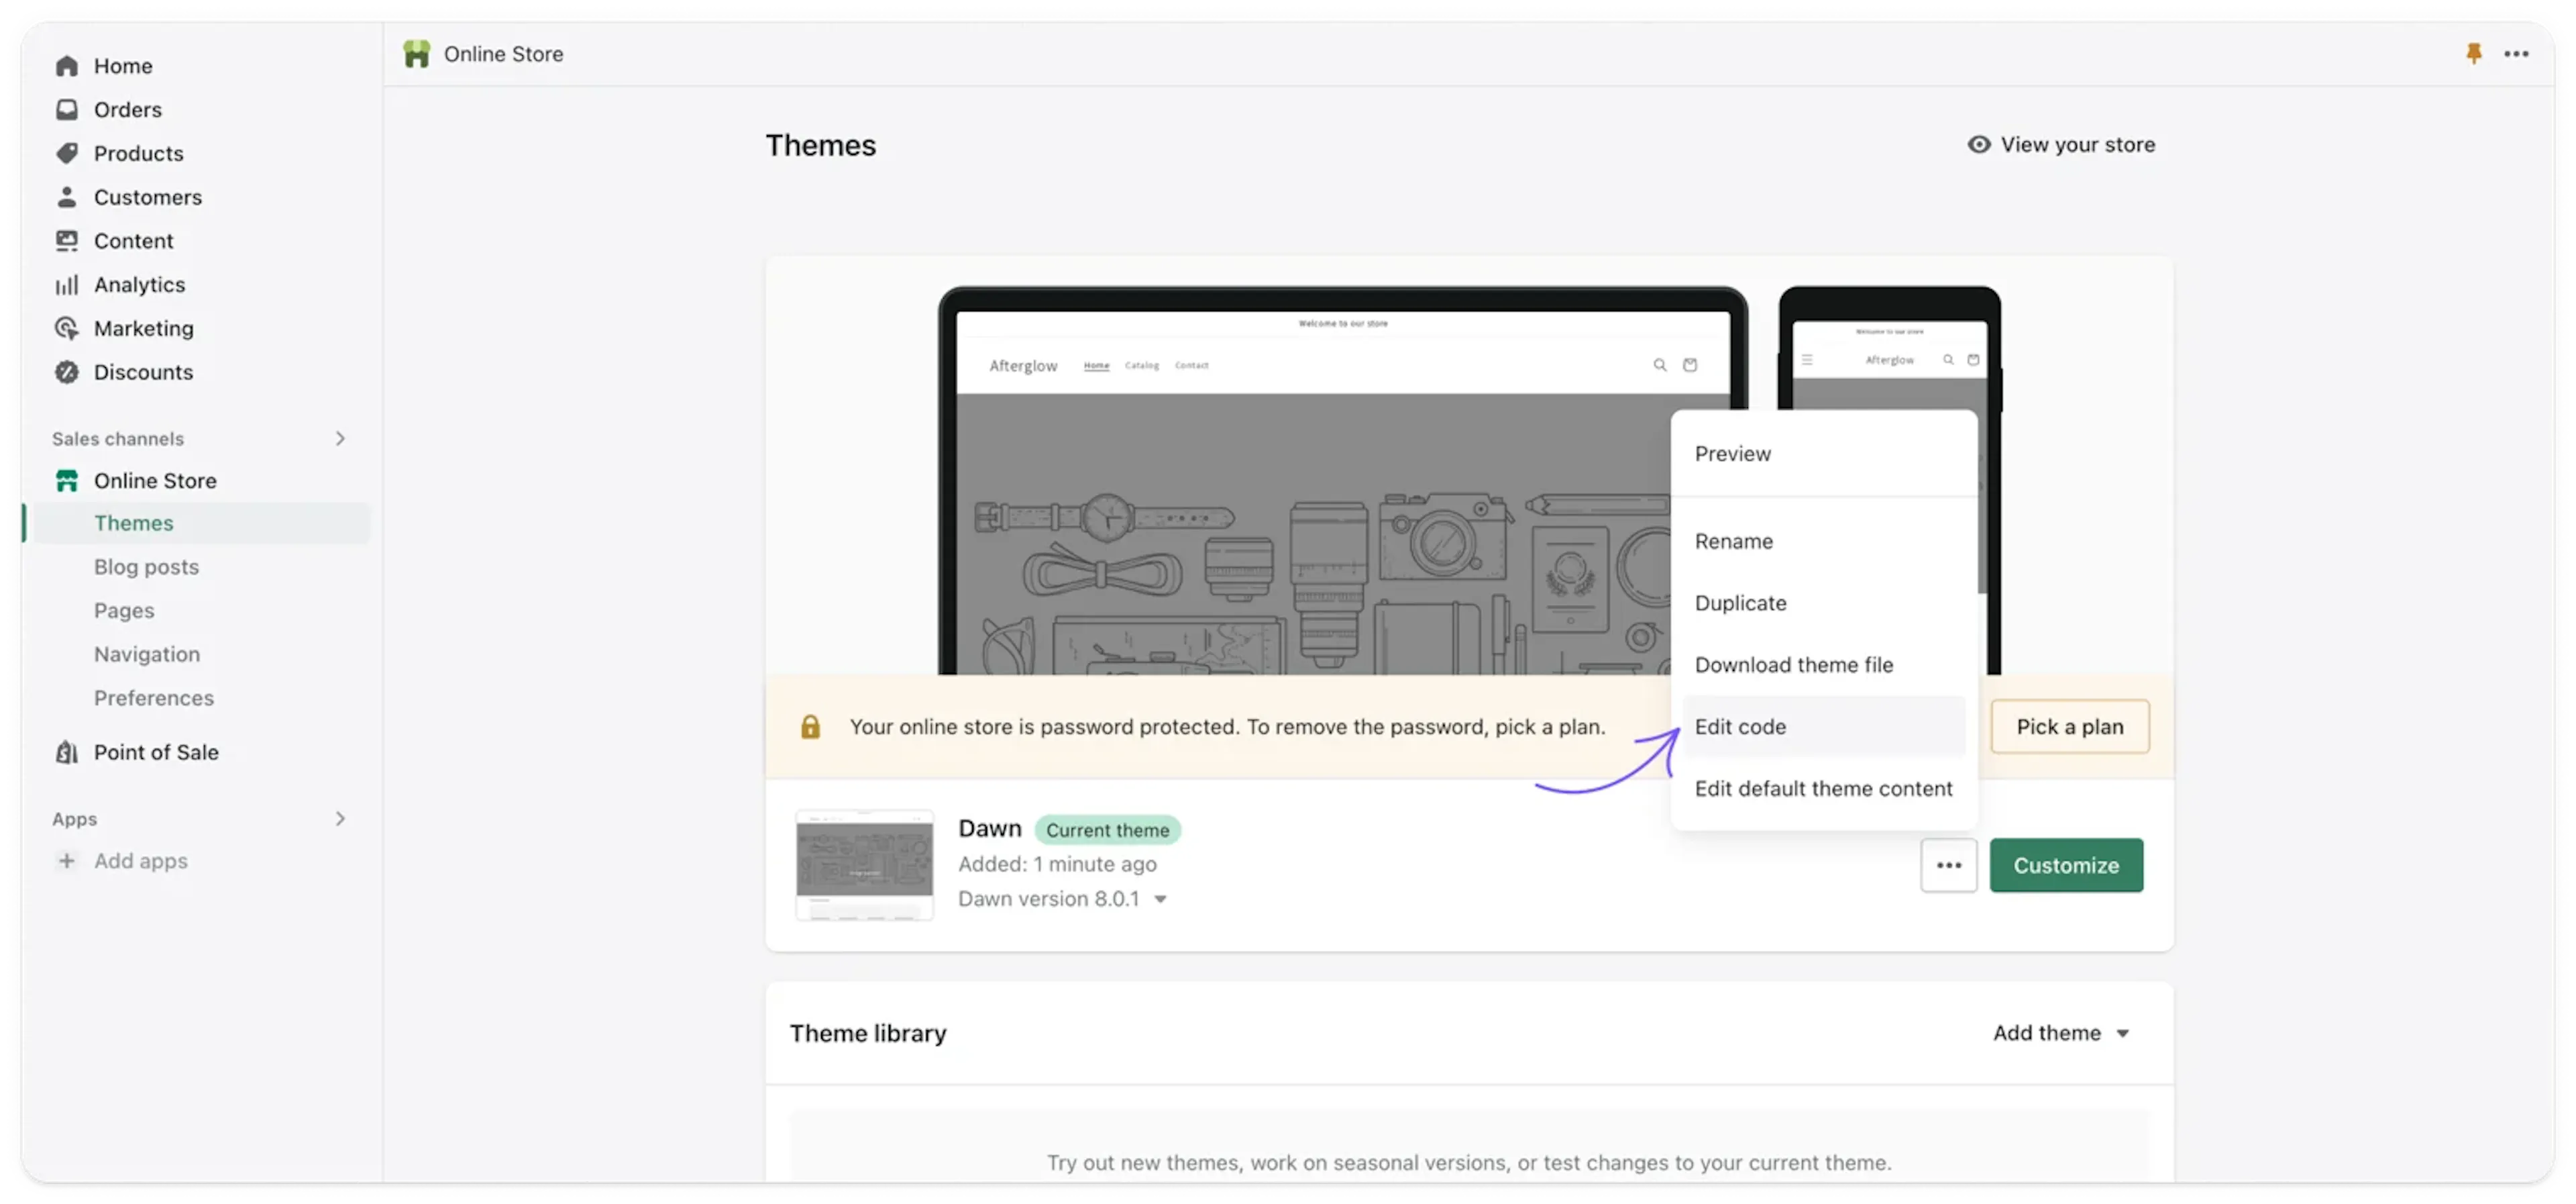This screenshot has width=2576, height=1204.
Task: Click the Marketing target icon
Action: (x=67, y=328)
